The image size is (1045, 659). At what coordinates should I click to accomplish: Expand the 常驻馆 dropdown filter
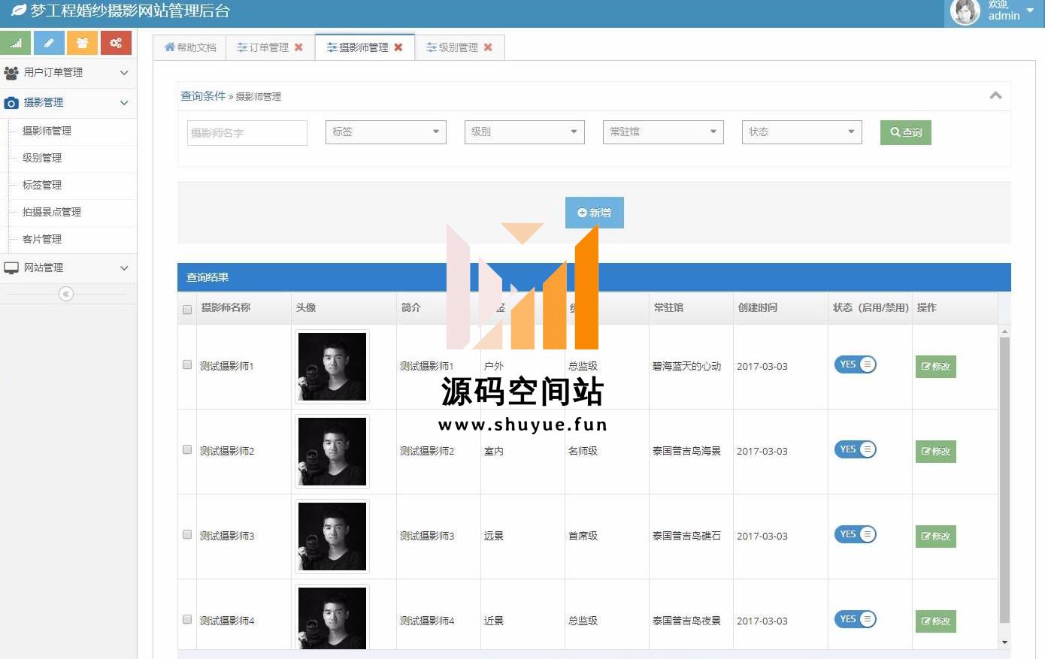[662, 132]
